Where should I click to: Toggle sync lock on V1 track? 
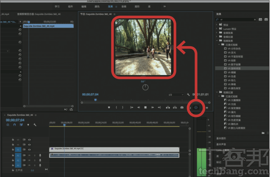click(24, 150)
